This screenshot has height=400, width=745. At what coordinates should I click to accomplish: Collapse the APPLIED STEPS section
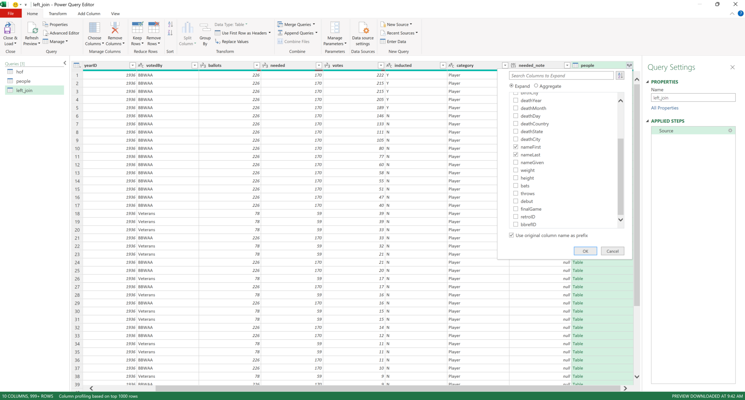[648, 121]
